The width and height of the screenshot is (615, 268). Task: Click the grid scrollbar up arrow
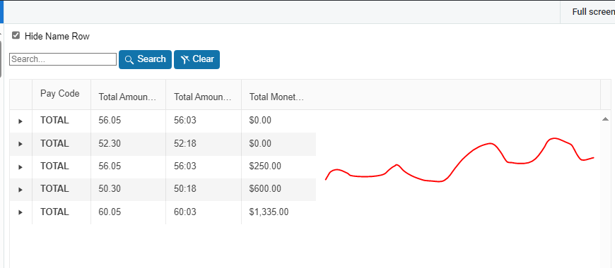[605, 119]
